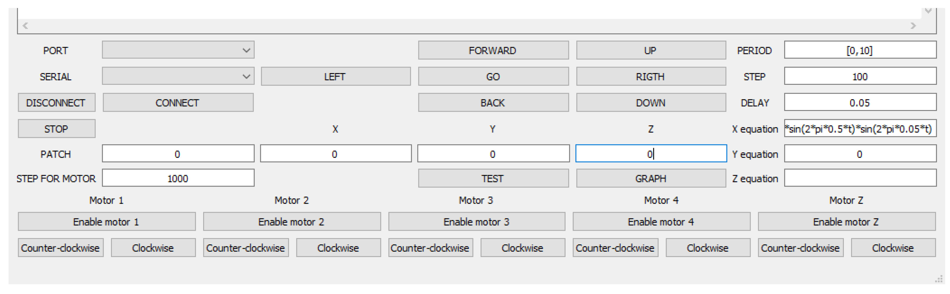The height and width of the screenshot is (294, 950).
Task: Expand the SERIAL combo box
Action: tap(178, 76)
